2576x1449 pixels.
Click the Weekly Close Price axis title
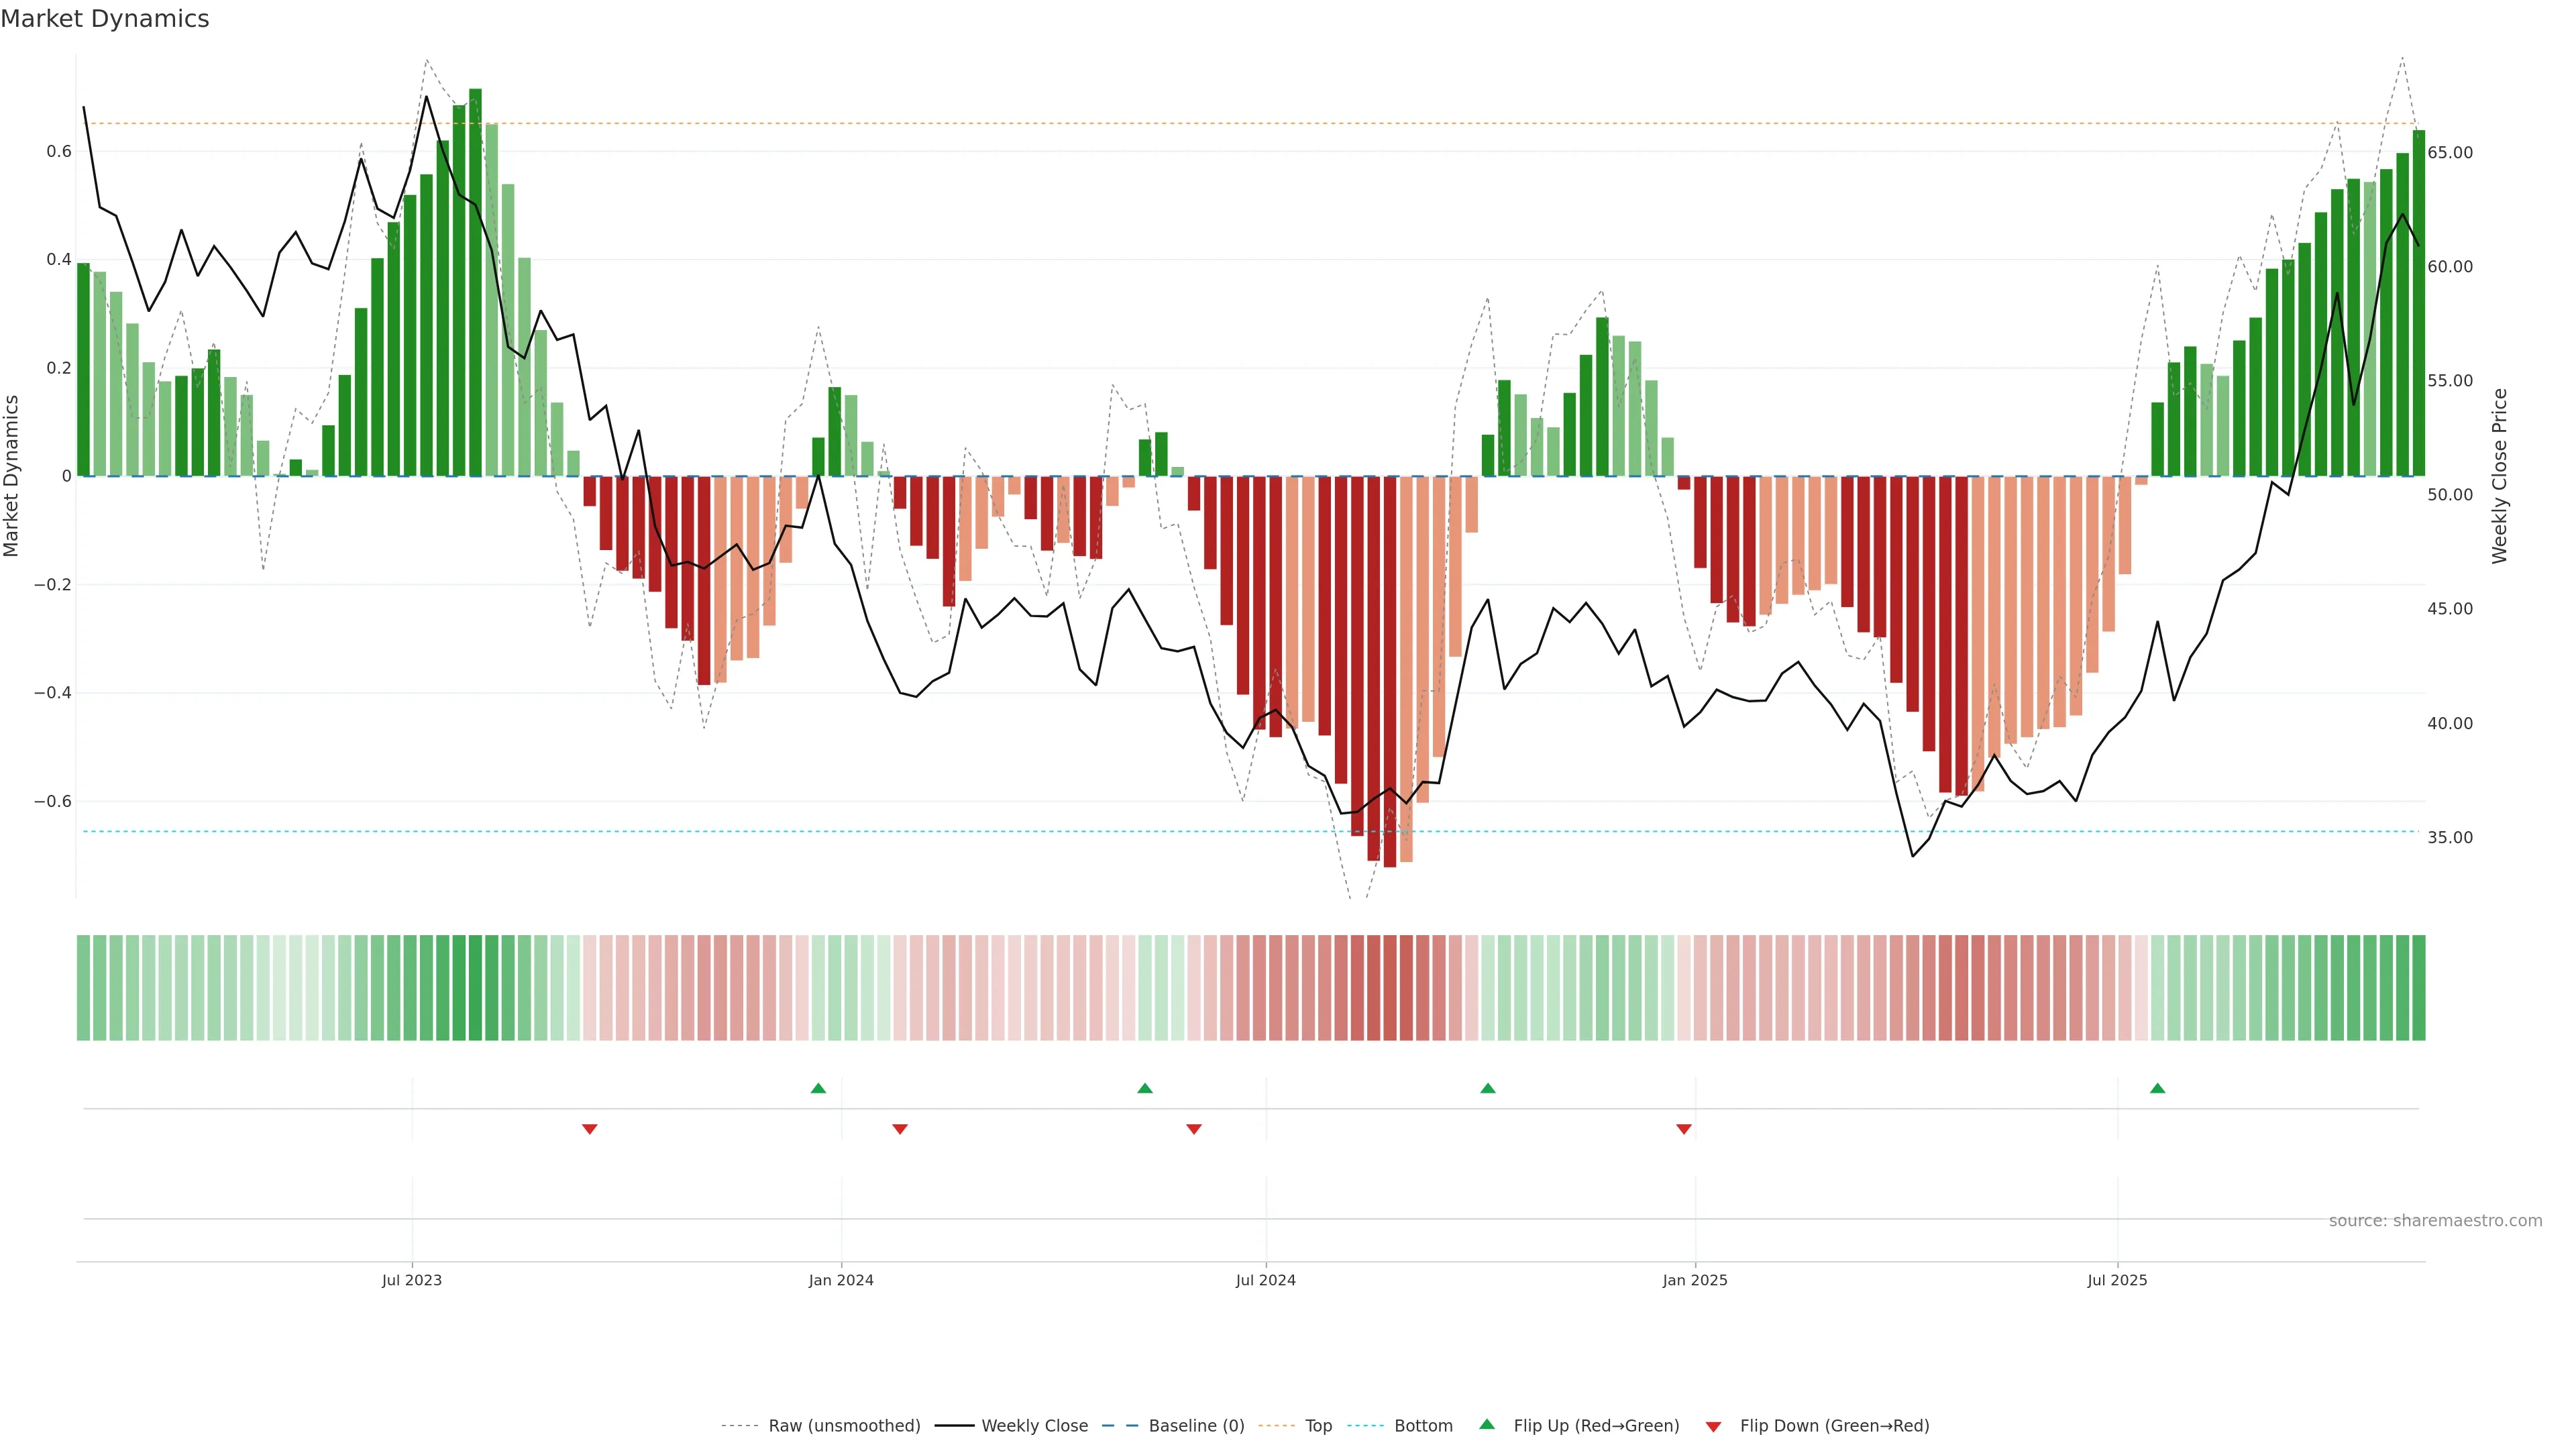pyautogui.click(x=2499, y=476)
